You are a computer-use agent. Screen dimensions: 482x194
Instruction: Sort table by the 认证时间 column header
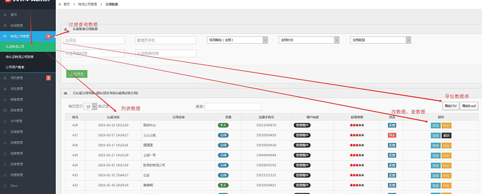pyautogui.click(x=113, y=117)
